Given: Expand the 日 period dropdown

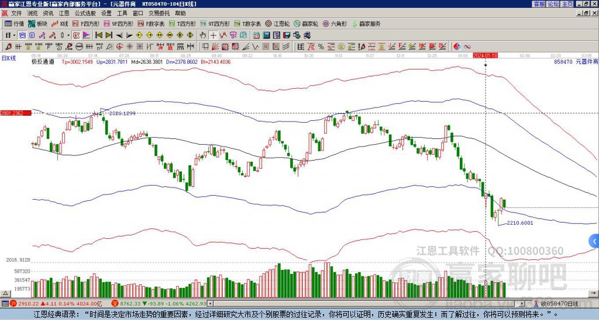Looking at the screenshot, I should click(11, 35).
